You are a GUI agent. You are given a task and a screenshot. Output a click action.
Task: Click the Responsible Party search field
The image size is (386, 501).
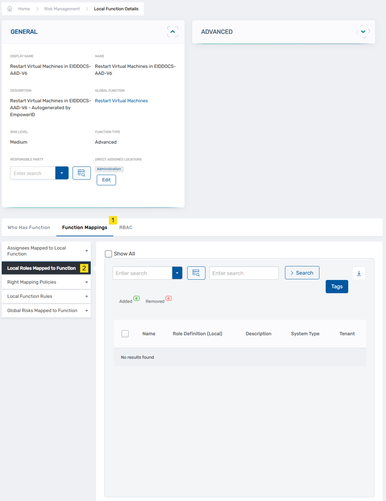coord(33,173)
